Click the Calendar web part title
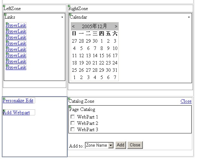The width and height of the screenshot is (197, 159). pyautogui.click(x=79, y=17)
